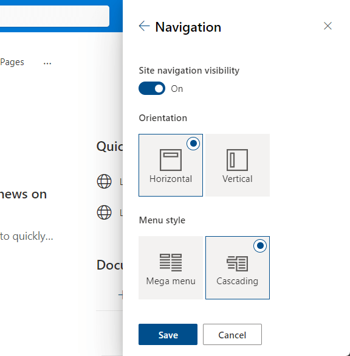The width and height of the screenshot is (350, 356).
Task: Go back using the Navigation back arrow
Action: pyautogui.click(x=144, y=26)
